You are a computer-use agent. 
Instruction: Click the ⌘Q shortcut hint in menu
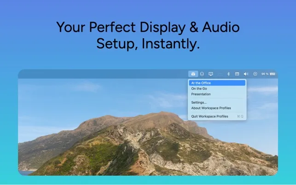coord(239,116)
